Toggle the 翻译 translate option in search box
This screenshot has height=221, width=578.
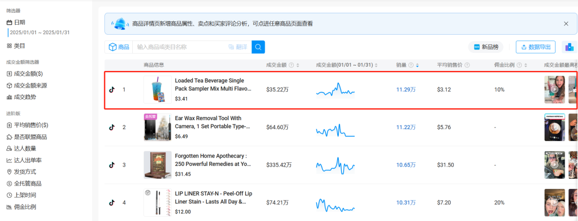(238, 47)
